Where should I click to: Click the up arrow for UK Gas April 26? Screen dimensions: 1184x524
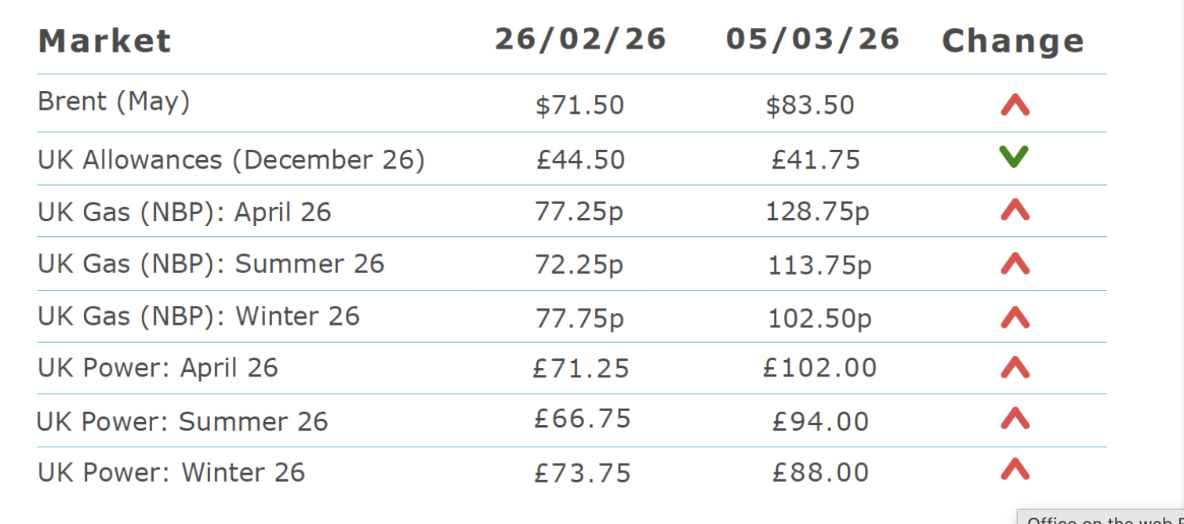click(x=1015, y=210)
